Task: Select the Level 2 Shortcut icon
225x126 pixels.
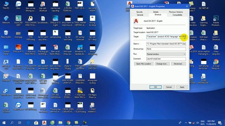Action: coord(216,35)
